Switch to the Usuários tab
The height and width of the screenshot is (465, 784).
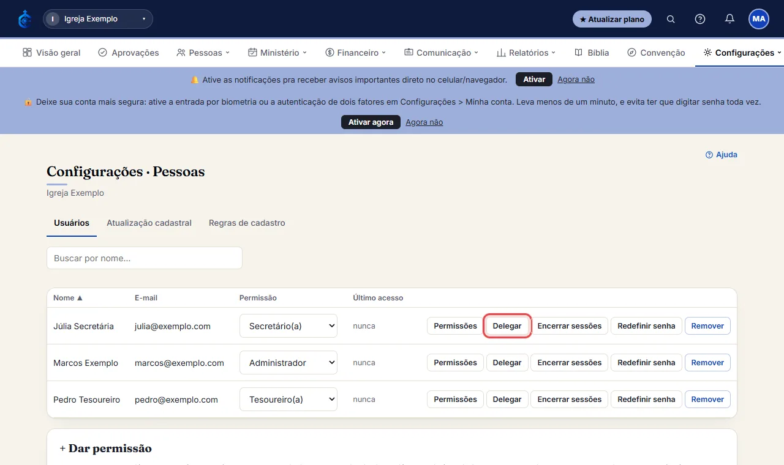[x=72, y=223]
